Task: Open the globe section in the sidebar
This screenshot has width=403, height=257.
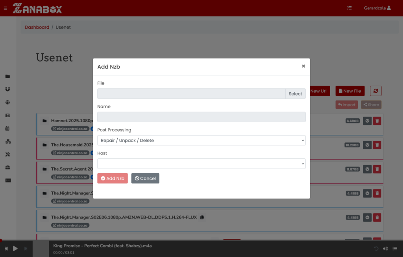Action: coord(7,102)
